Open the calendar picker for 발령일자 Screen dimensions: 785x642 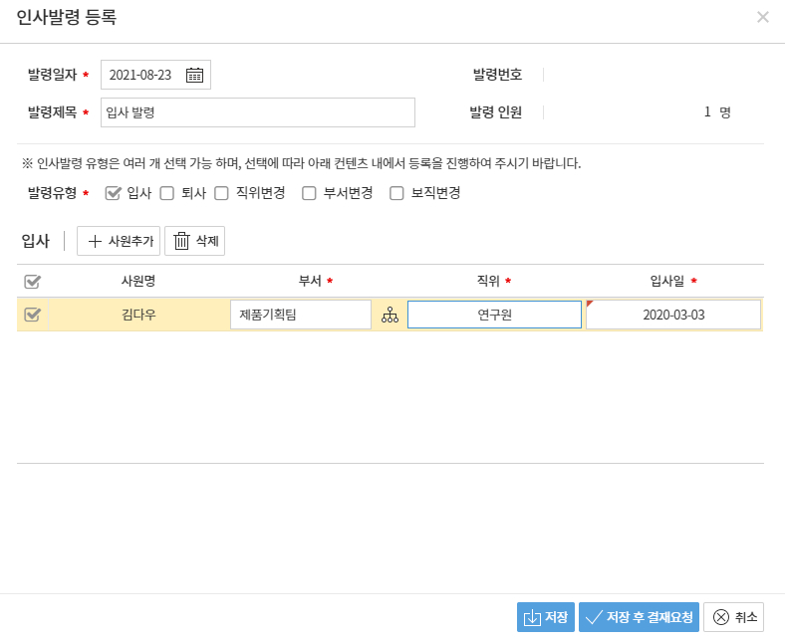(195, 75)
